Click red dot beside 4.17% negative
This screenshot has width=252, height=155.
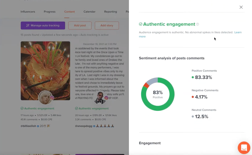coord(193,97)
